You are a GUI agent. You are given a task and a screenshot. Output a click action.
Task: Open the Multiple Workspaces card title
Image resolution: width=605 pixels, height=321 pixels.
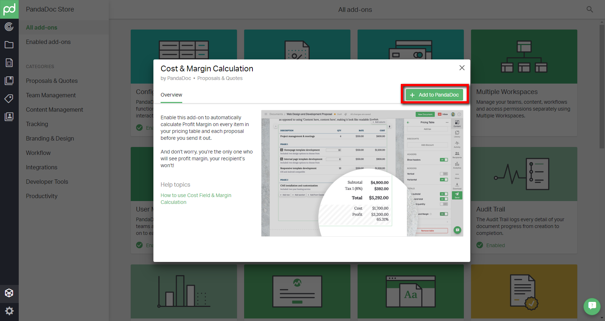[x=507, y=92]
